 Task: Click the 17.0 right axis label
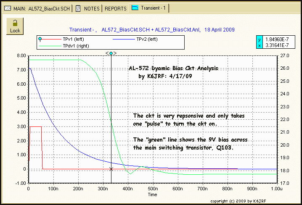[285, 183]
